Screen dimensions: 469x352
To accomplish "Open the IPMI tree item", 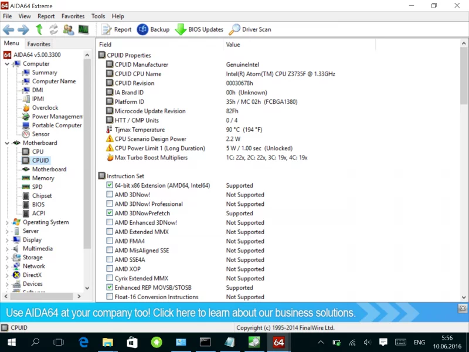I will click(x=38, y=99).
